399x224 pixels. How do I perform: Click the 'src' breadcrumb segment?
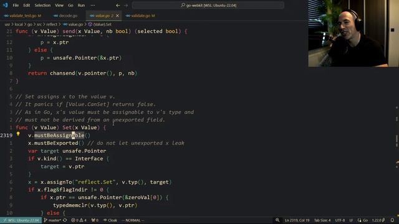[x=39, y=24]
